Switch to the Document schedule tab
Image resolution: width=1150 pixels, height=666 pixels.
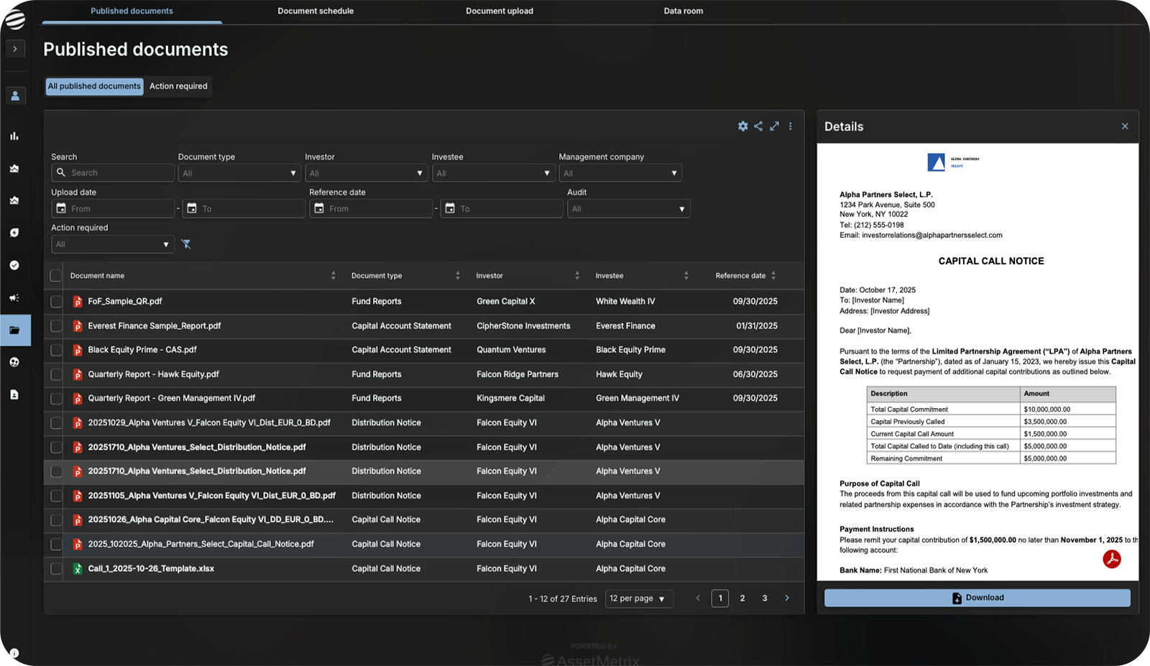click(x=316, y=11)
